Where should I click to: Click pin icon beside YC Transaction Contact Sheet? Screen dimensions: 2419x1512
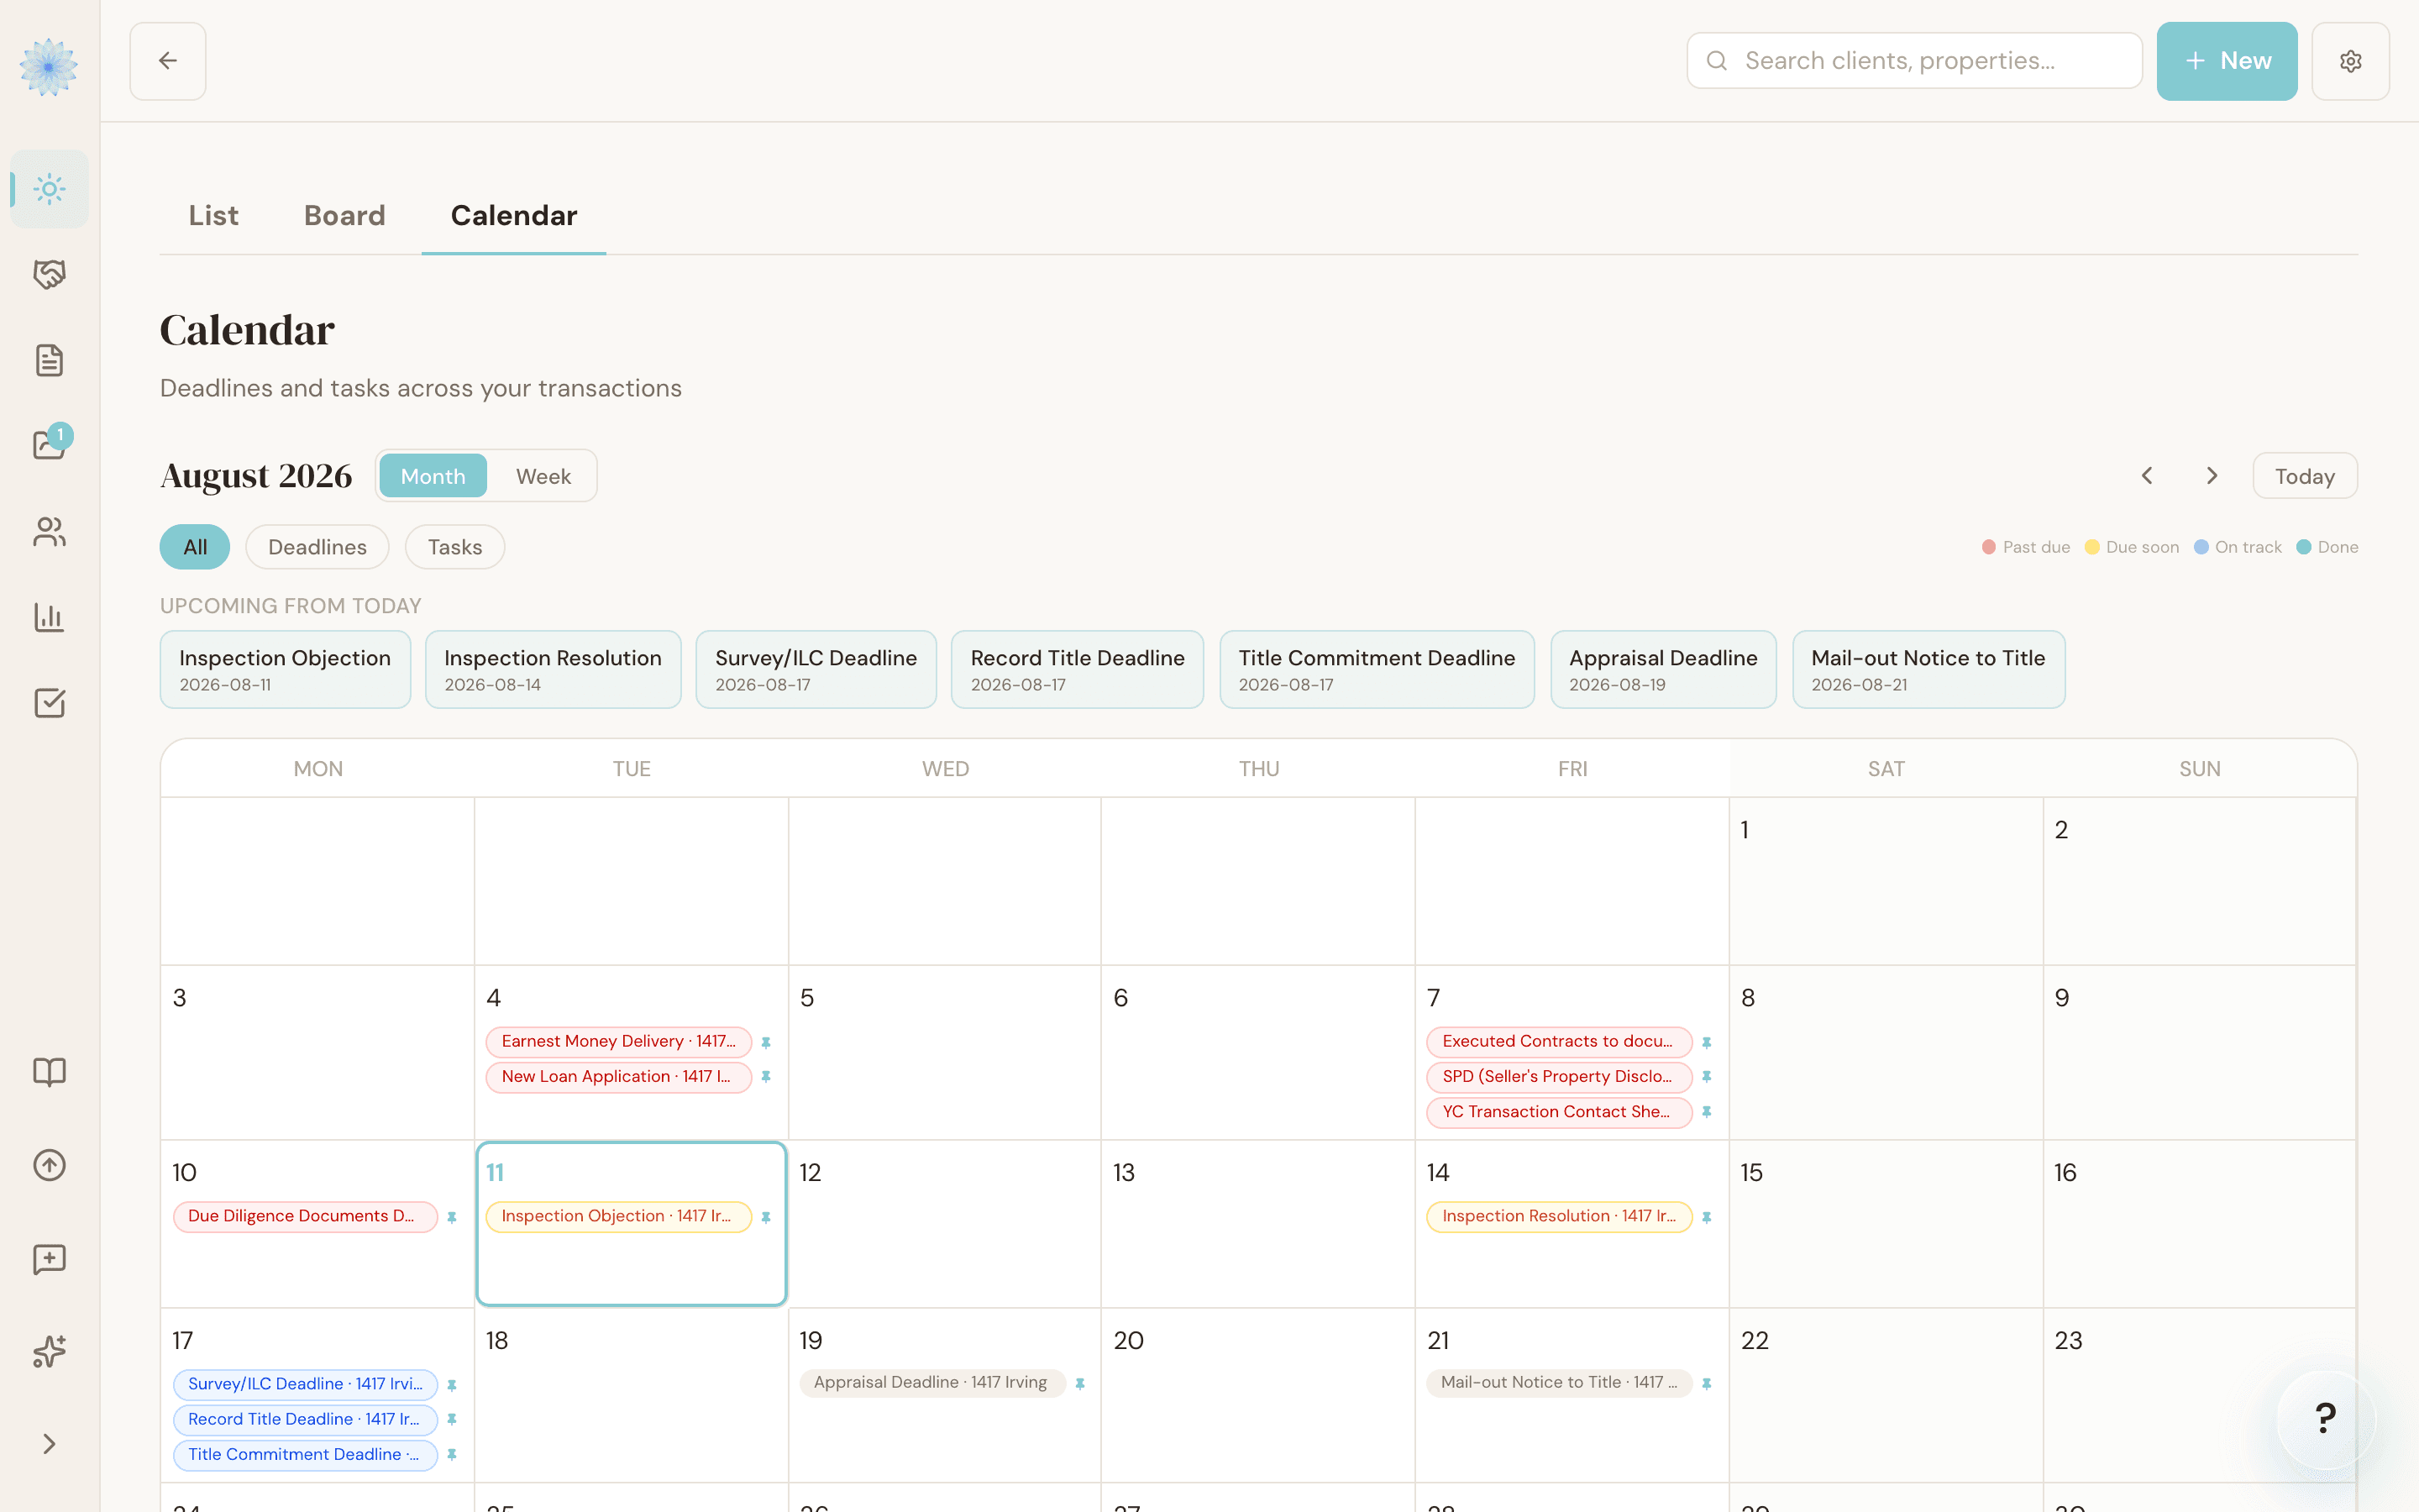point(1706,1112)
